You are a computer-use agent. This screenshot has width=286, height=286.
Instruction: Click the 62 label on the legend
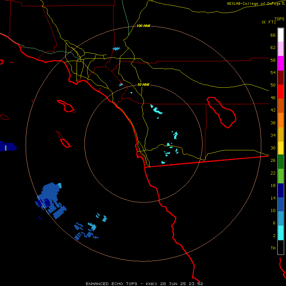coord(273,48)
